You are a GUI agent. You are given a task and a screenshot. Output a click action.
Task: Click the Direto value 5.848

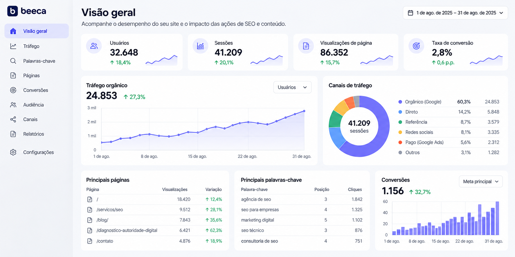tap(493, 112)
